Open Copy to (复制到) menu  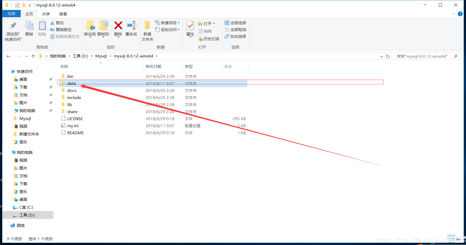point(103,29)
